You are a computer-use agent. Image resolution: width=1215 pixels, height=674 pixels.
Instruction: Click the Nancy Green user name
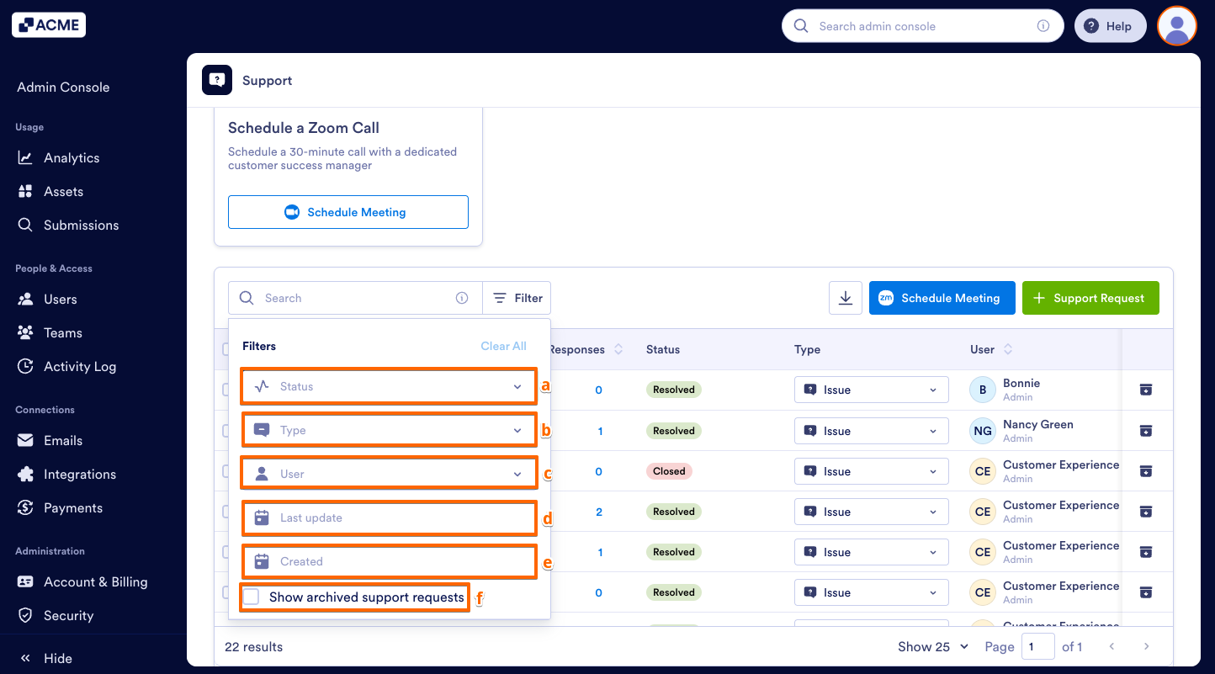coord(1038,424)
